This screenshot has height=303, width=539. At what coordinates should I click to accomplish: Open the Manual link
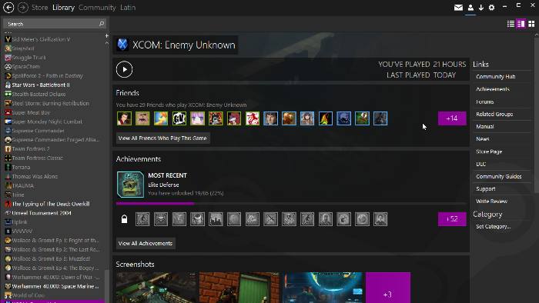click(484, 126)
